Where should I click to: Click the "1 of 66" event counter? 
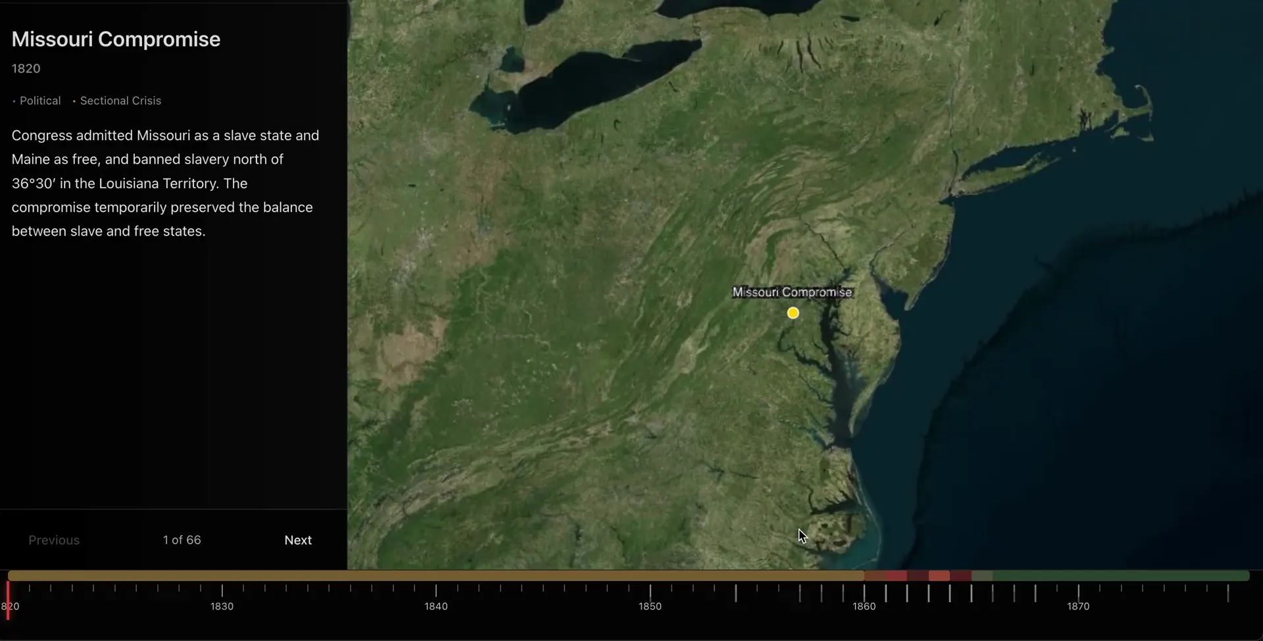[182, 540]
